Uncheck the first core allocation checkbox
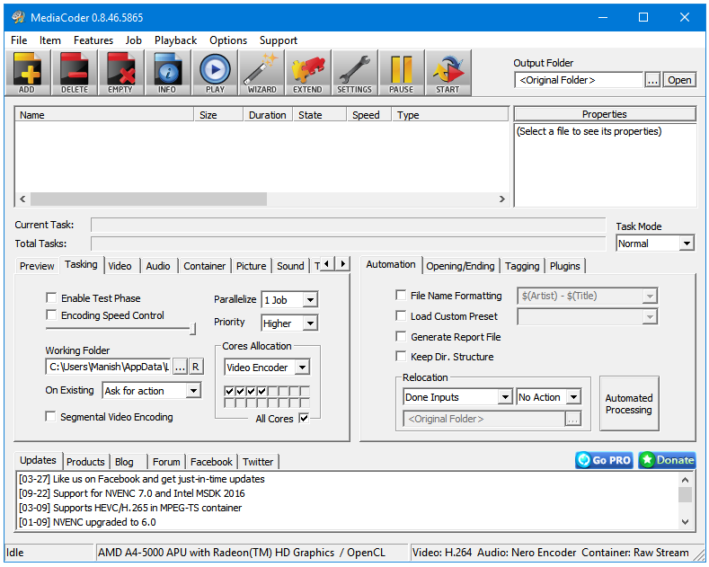 [x=229, y=391]
